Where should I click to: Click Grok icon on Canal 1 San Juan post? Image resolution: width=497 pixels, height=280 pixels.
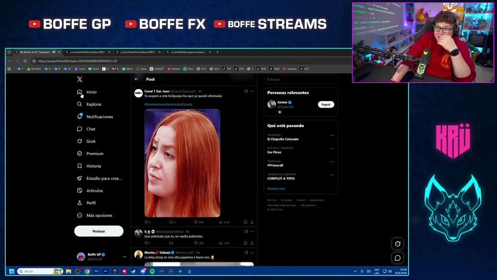[246, 91]
